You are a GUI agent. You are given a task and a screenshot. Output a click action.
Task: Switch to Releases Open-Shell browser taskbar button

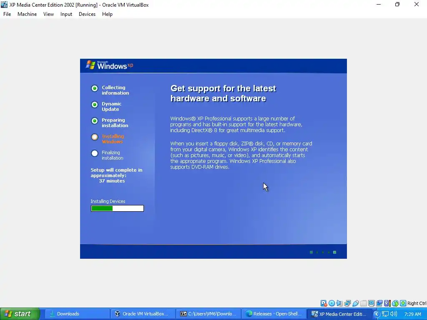pyautogui.click(x=274, y=314)
